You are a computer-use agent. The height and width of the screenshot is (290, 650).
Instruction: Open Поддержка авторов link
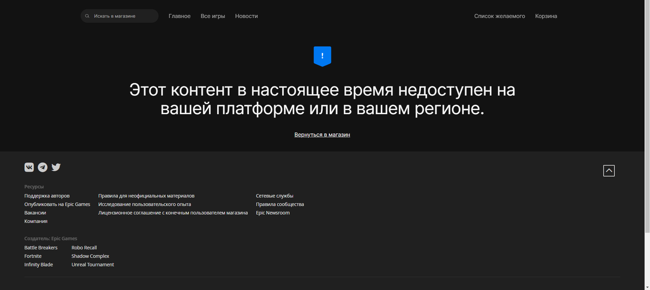(47, 196)
